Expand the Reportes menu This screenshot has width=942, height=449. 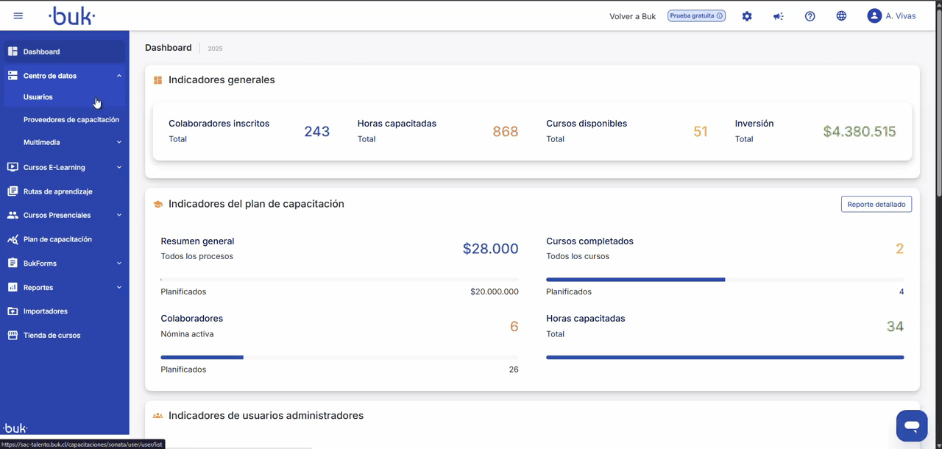pos(118,288)
